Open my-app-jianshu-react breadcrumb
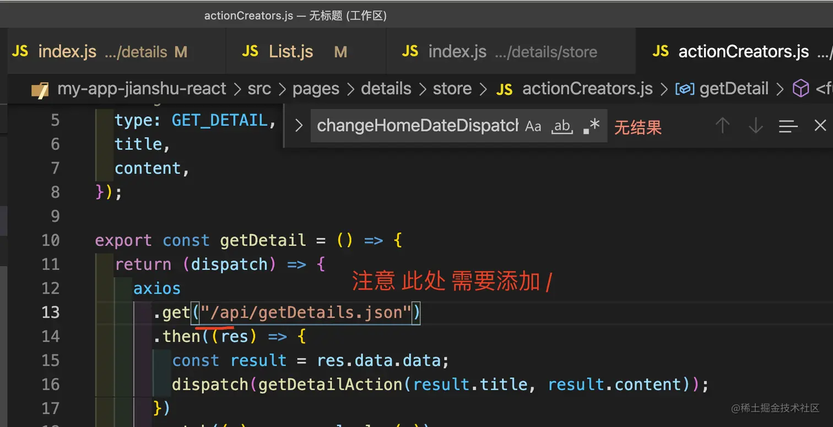This screenshot has height=427, width=833. (x=142, y=89)
